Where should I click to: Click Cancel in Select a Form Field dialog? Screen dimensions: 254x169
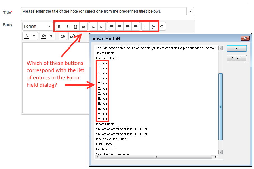pos(237,58)
